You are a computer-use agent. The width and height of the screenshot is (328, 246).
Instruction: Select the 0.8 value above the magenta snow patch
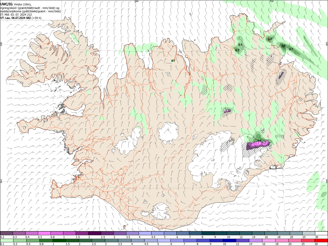(x=259, y=140)
